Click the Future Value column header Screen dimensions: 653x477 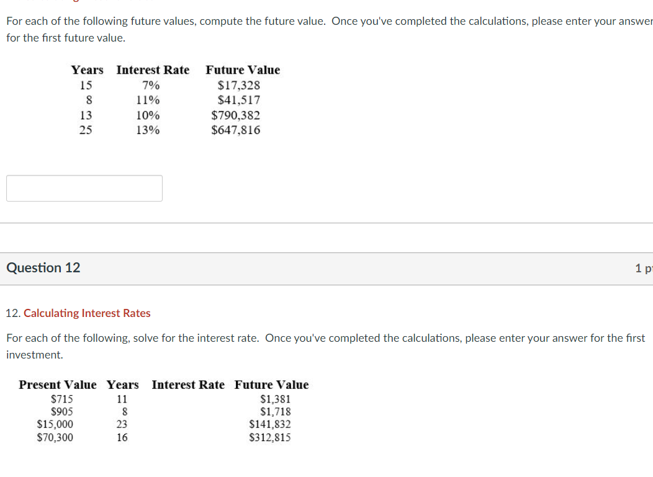(x=242, y=69)
